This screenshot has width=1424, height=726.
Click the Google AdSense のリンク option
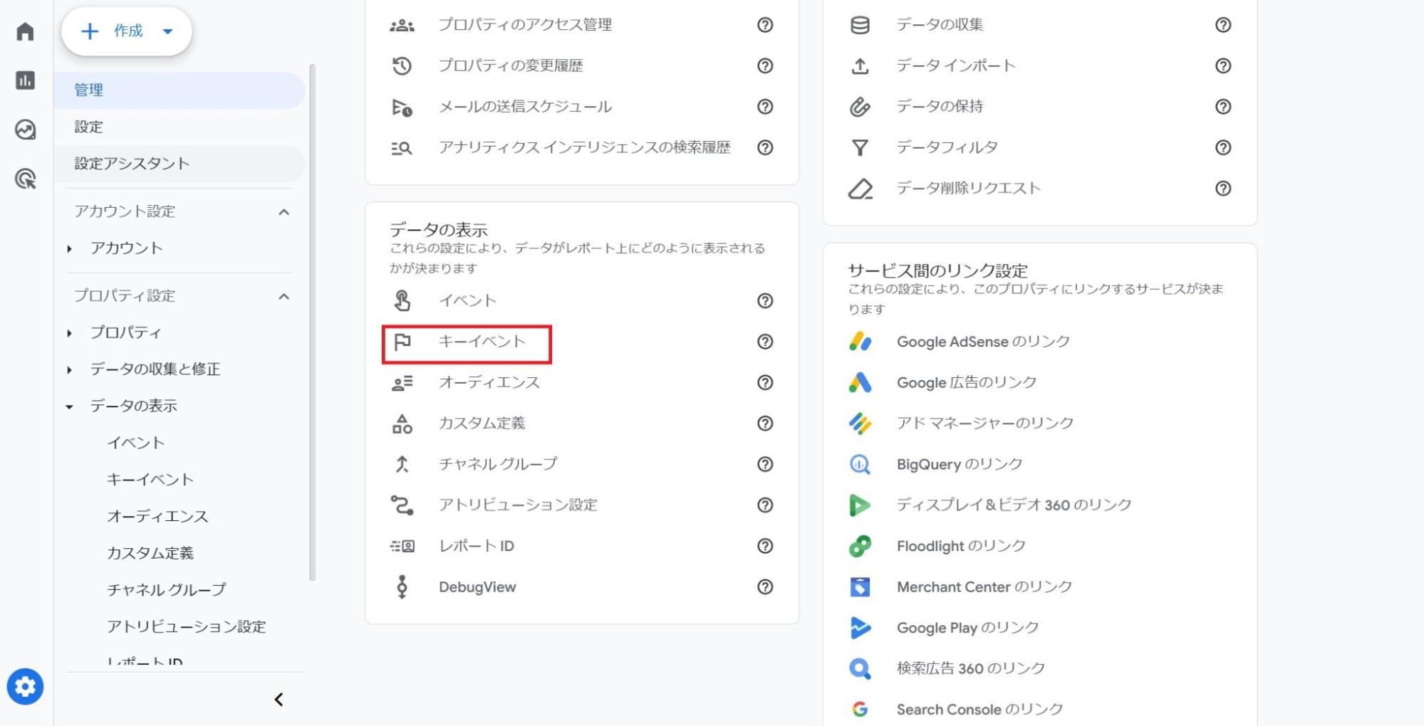pyautogui.click(x=982, y=342)
